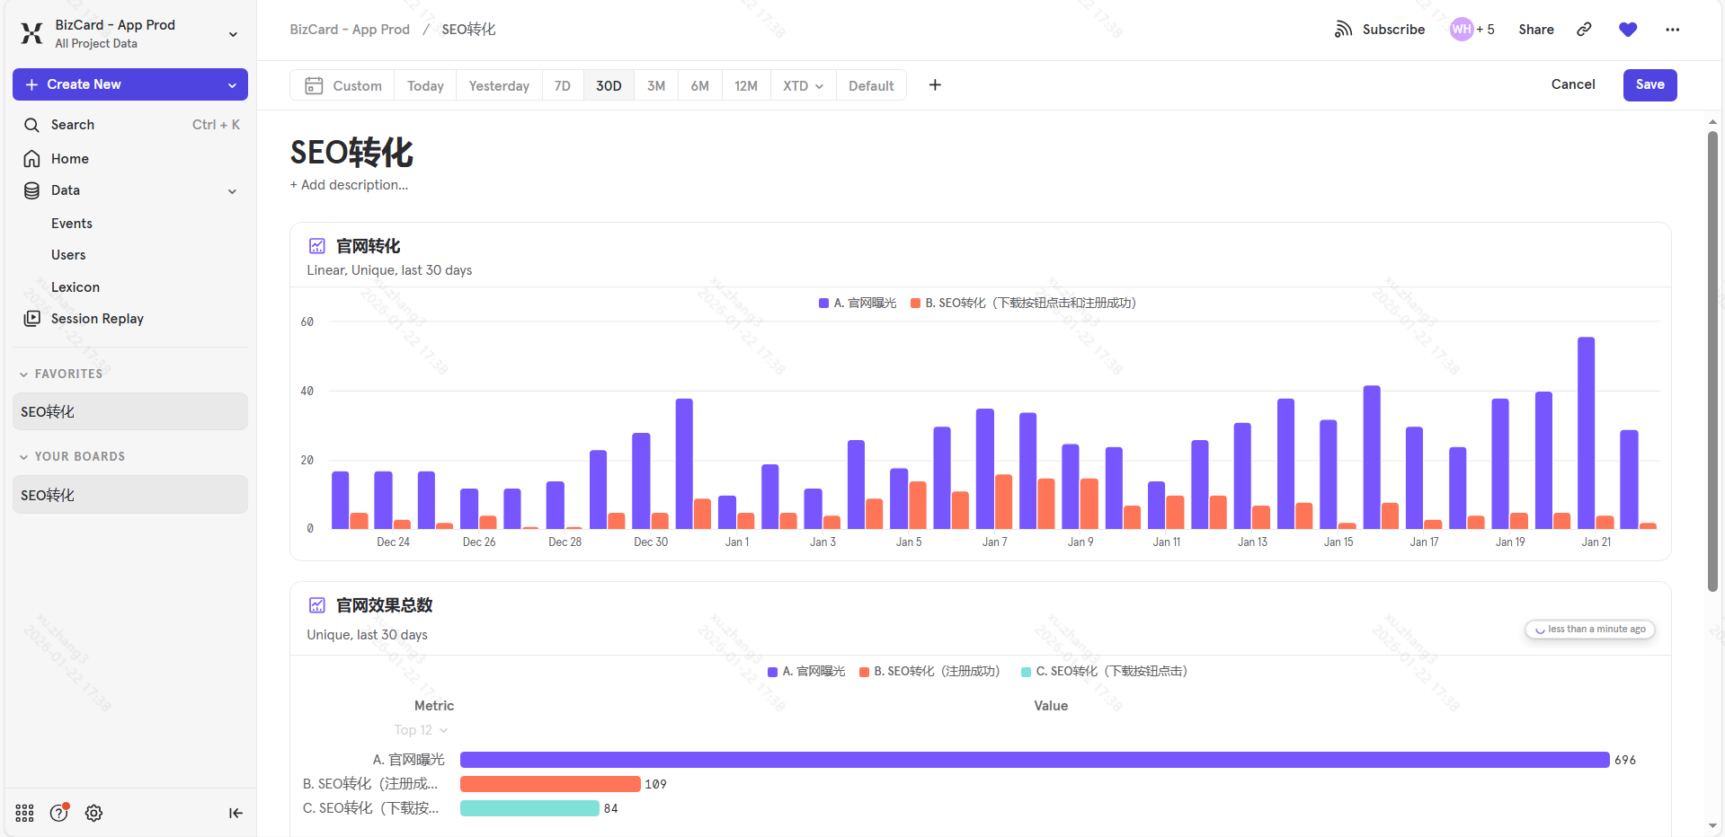Toggle SEO转化 (注册成功) legend item
1725x837 pixels.
[929, 672]
